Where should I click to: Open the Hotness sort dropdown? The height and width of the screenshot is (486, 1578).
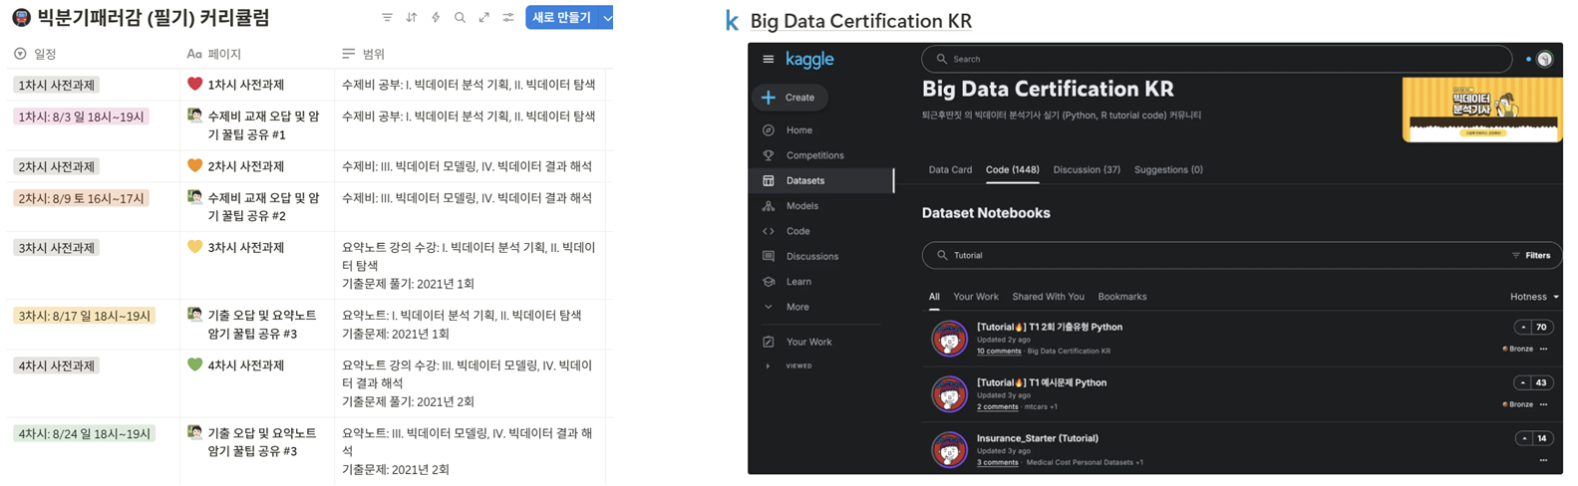(1534, 297)
